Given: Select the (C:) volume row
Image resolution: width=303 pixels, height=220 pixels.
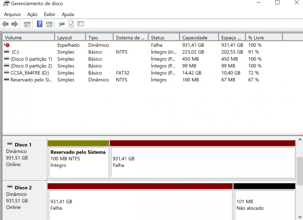Looking at the screenshot, I should coord(15,52).
